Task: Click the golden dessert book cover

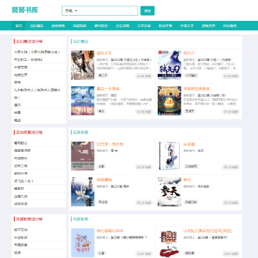Action: coord(169,101)
